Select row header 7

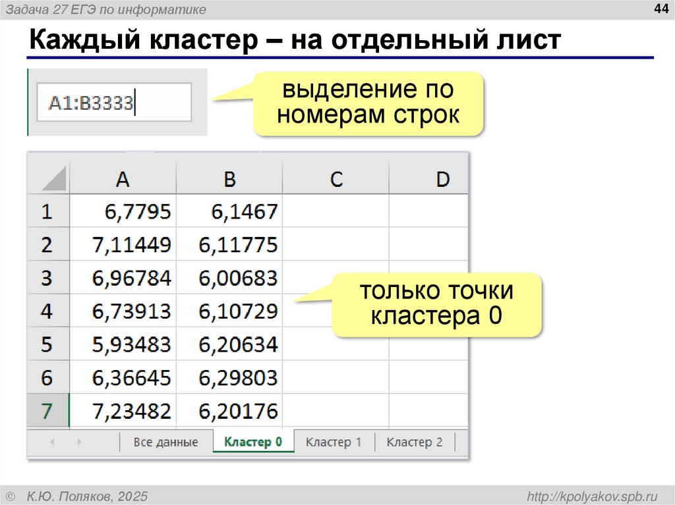(x=46, y=410)
